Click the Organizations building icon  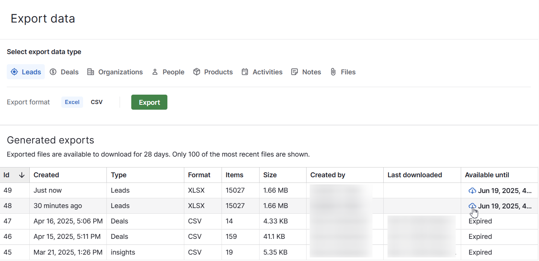point(90,72)
